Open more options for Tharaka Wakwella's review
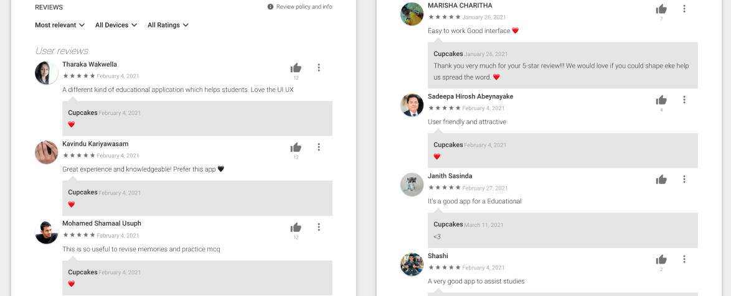Screen dimensions: 731x296 point(319,68)
